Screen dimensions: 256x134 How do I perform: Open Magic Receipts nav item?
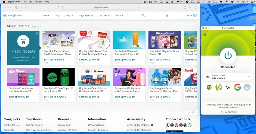[86, 15]
